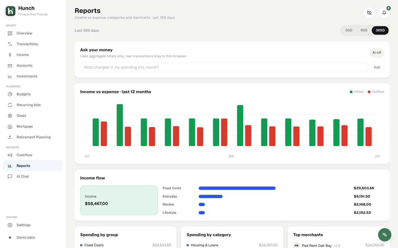Viewport: 398px width, 248px height.
Task: Toggle the AI off switch
Action: [x=377, y=53]
